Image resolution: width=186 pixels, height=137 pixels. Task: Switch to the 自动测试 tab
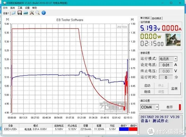pos(157,18)
